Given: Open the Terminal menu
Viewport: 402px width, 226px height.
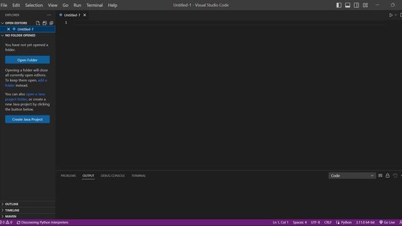Looking at the screenshot, I should point(94,5).
